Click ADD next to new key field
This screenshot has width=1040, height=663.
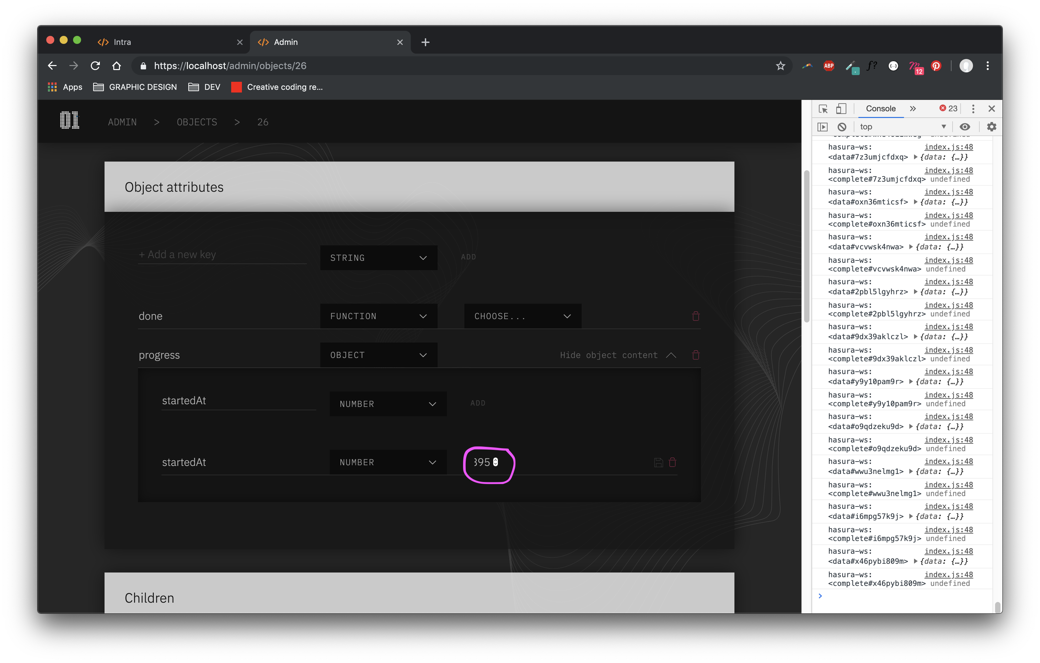[x=468, y=257]
